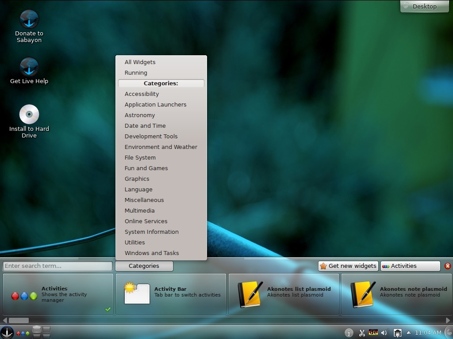Screen dimensions: 453x339
Task: Close the Categories dropdown button
Action: 144,266
